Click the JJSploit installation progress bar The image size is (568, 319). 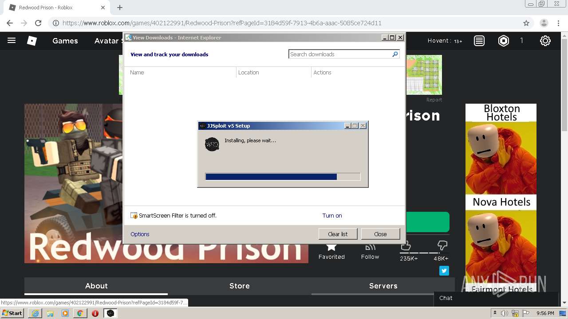[283, 177]
